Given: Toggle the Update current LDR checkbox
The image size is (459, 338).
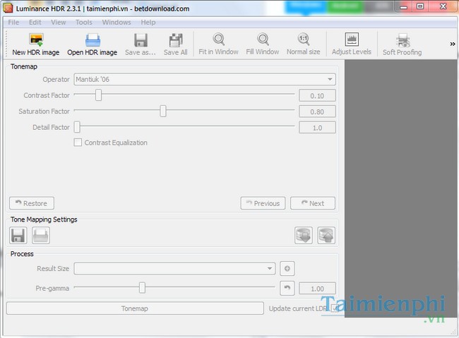Looking at the screenshot, I should pos(334,308).
